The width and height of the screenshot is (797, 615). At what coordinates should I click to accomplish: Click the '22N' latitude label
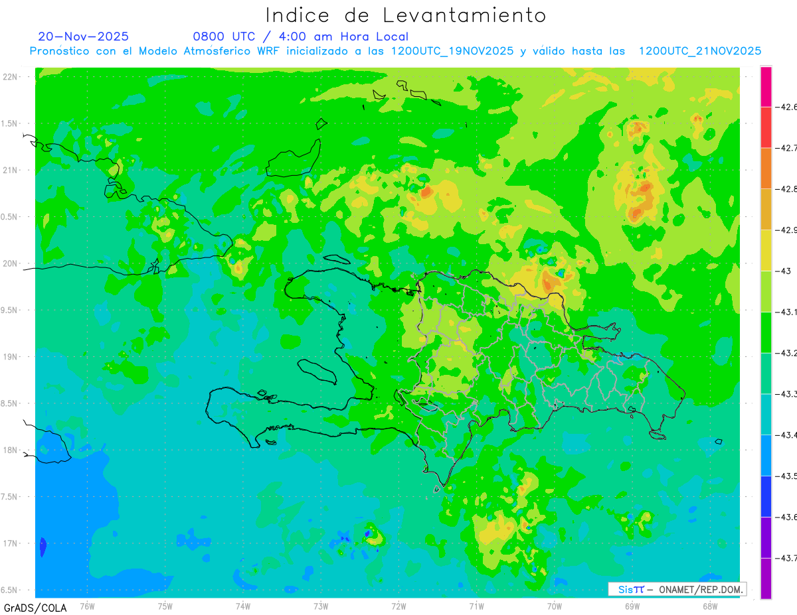point(10,77)
